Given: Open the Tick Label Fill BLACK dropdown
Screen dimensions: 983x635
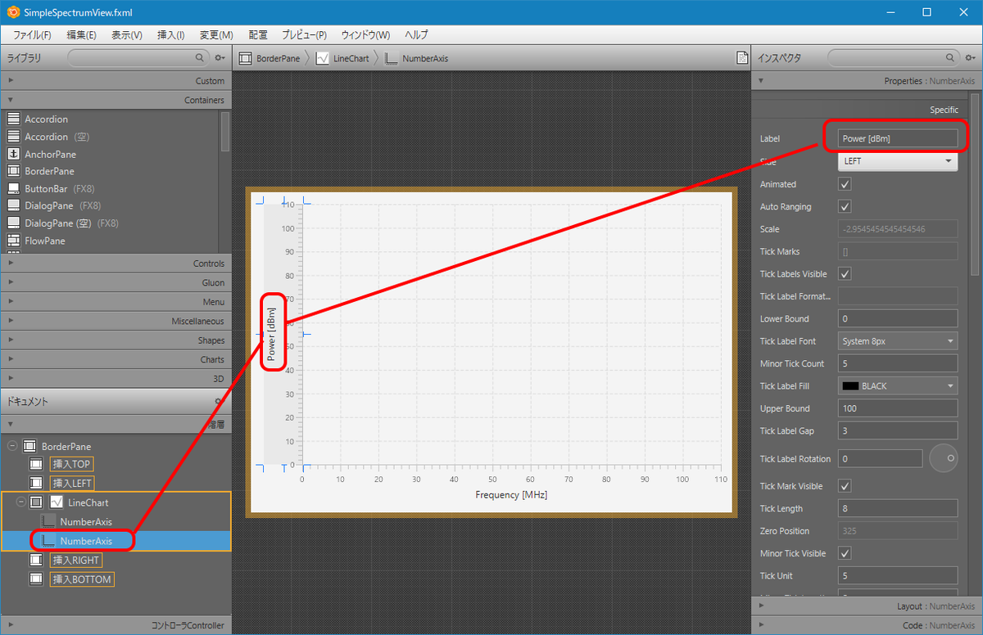Looking at the screenshot, I should (x=898, y=385).
